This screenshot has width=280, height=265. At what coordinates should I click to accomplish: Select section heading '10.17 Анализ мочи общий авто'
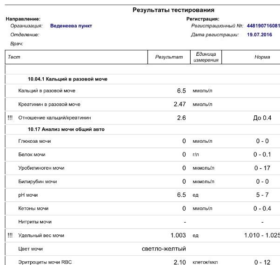click(66, 129)
